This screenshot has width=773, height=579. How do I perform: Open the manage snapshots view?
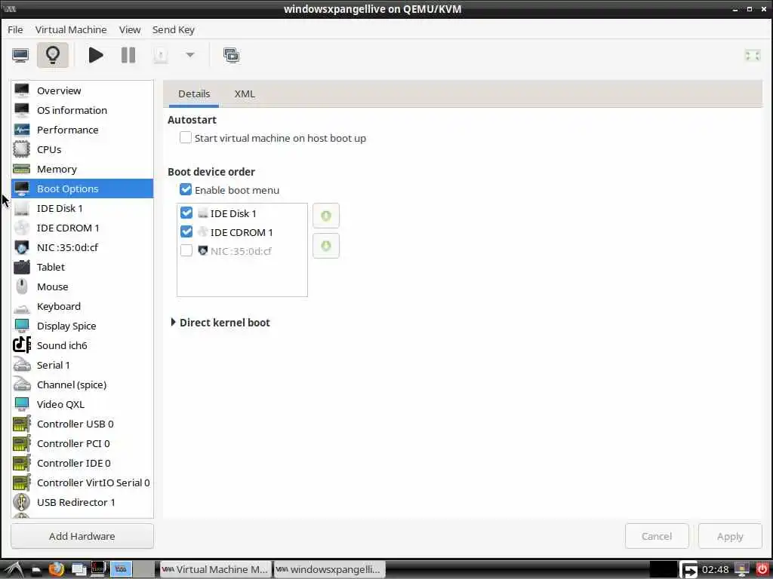pos(231,55)
